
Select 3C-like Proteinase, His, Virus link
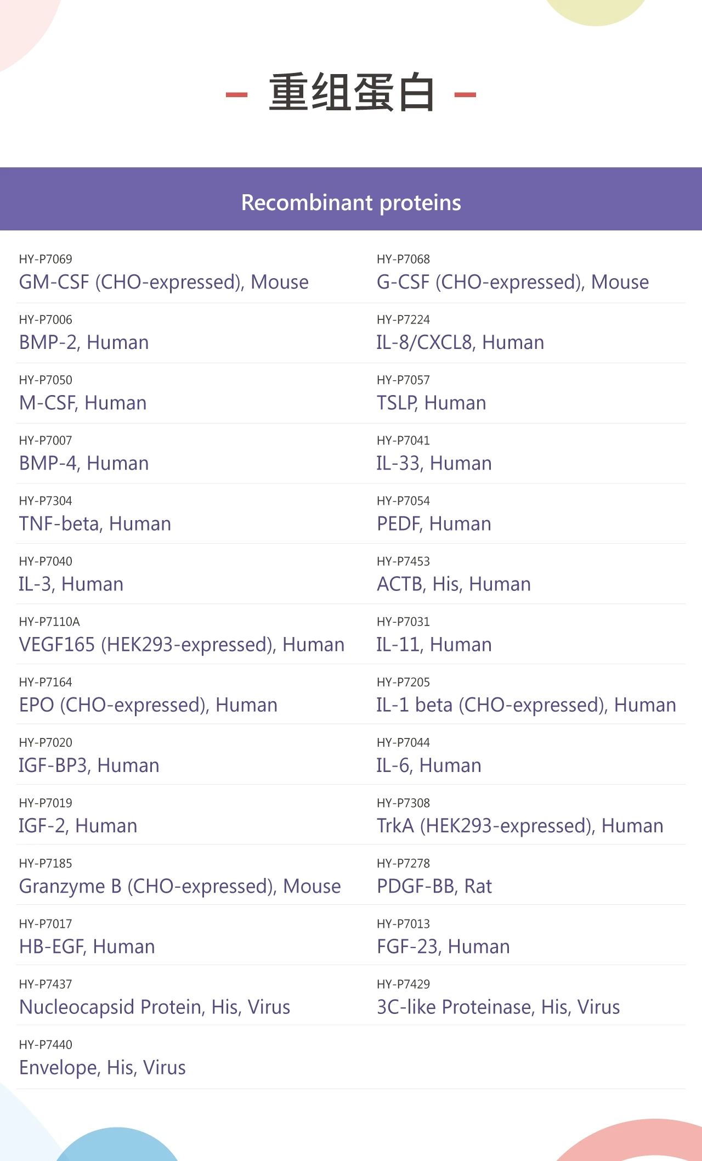[498, 1007]
